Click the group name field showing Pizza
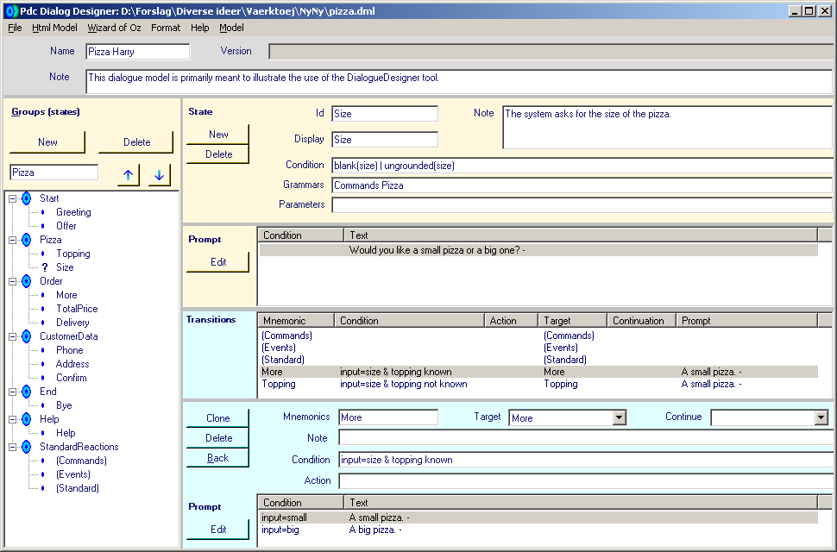This screenshot has height=552, width=837. tap(53, 172)
